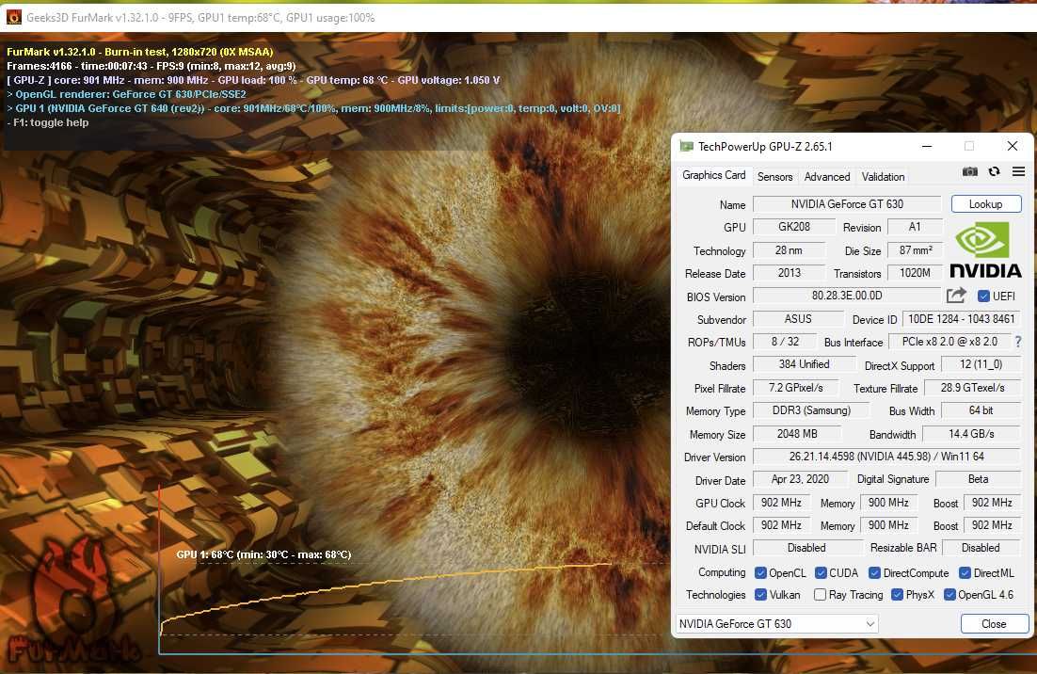Toggle the OpenCL checkbox
This screenshot has width=1037, height=674.
click(x=760, y=572)
